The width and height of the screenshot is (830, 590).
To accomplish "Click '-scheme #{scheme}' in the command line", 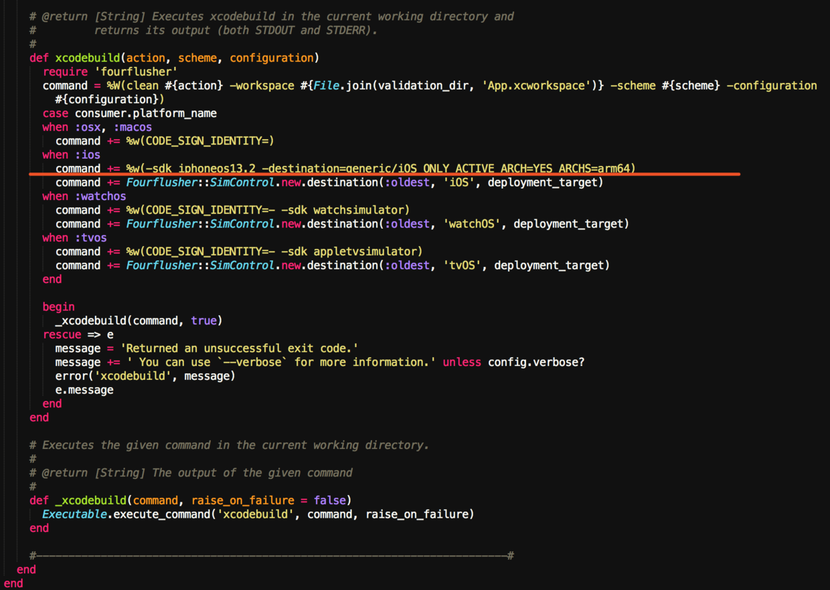I will [665, 86].
